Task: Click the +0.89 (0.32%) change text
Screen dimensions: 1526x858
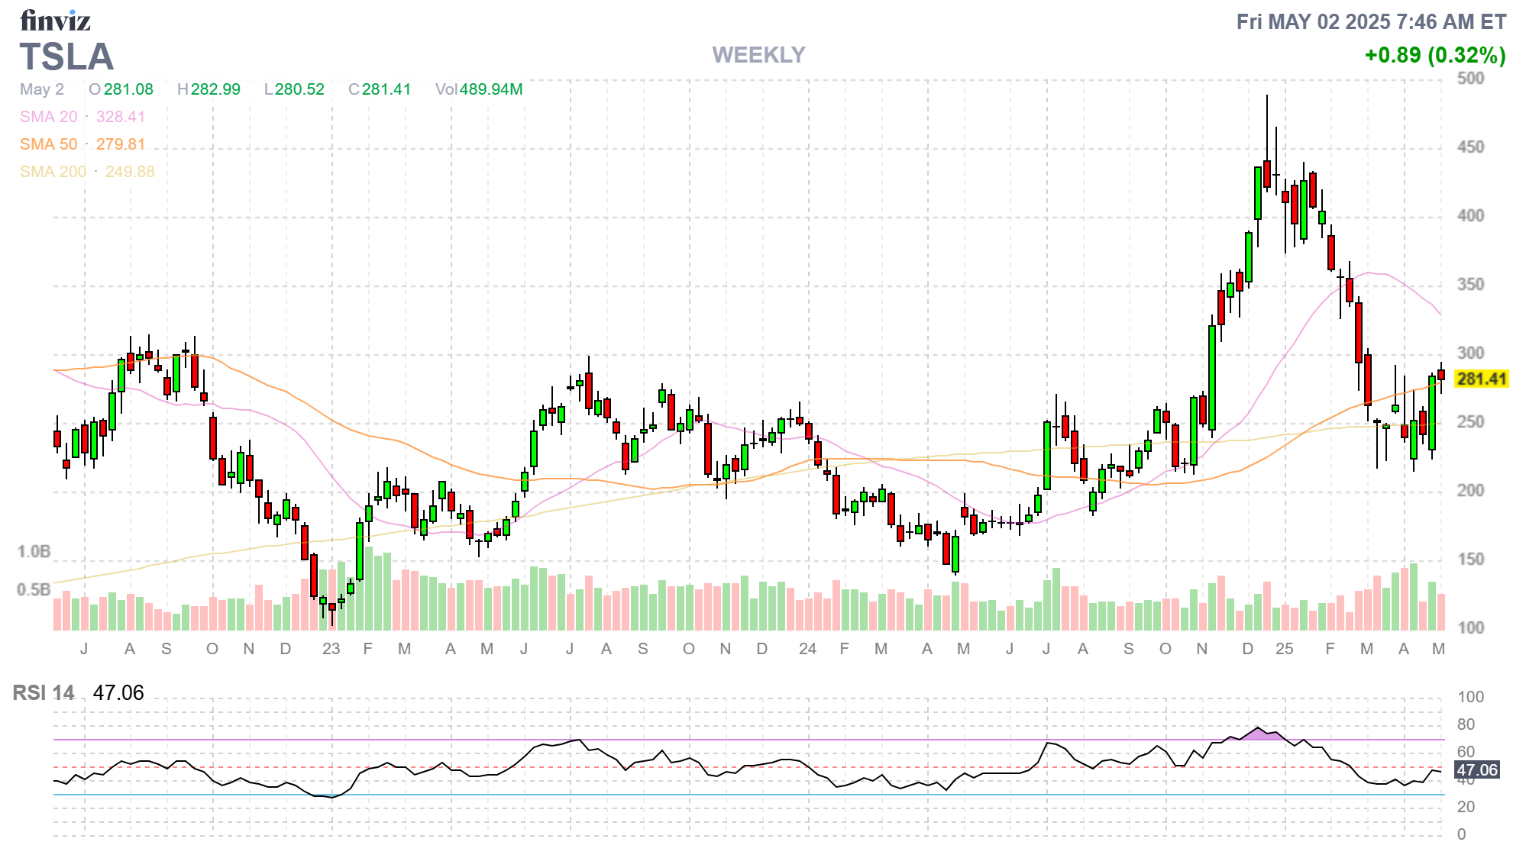Action: pos(1434,55)
